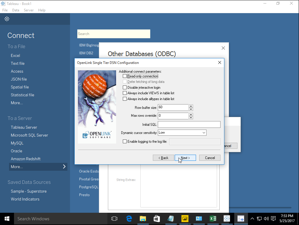Close the Other Databases (ODBC) dialog
Image resolution: width=299 pixels, height=225 pixels.
(223, 48)
